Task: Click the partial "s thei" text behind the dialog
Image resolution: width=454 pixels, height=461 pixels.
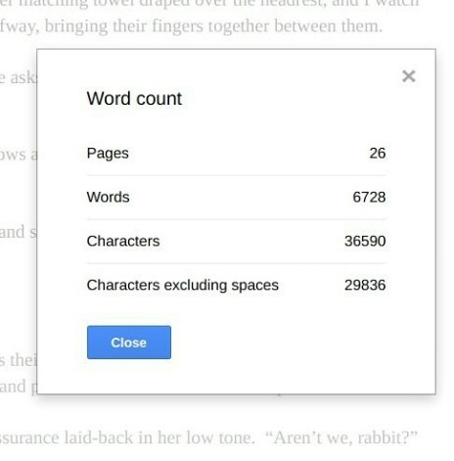Action: (19, 360)
